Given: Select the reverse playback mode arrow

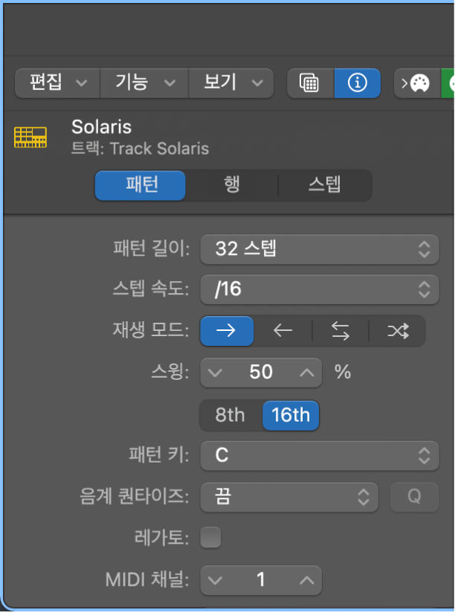Looking at the screenshot, I should click(283, 331).
